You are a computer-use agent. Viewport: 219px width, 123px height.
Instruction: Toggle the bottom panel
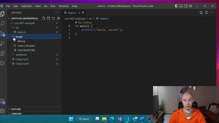pos(181,6)
